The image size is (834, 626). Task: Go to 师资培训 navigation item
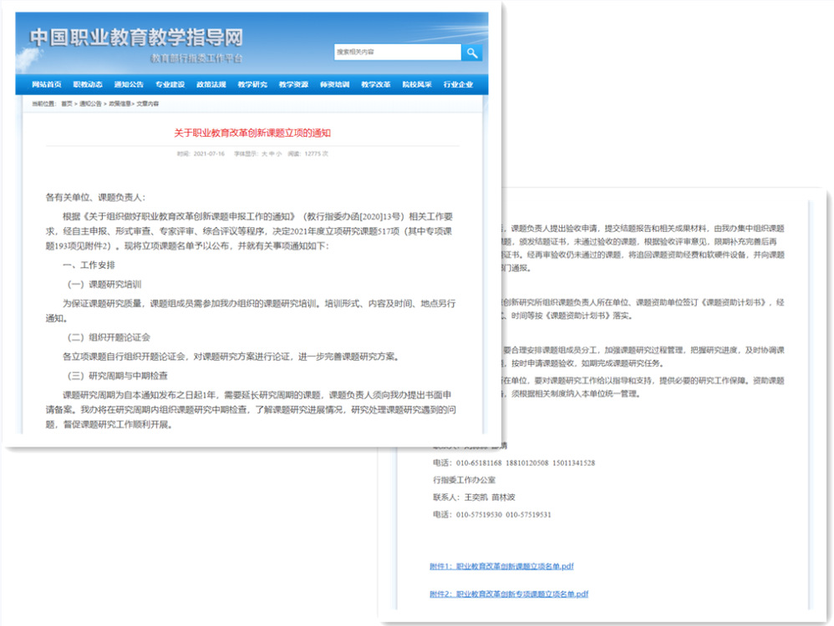click(334, 84)
